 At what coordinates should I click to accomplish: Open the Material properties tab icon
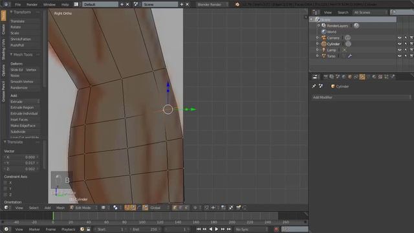(x=374, y=76)
